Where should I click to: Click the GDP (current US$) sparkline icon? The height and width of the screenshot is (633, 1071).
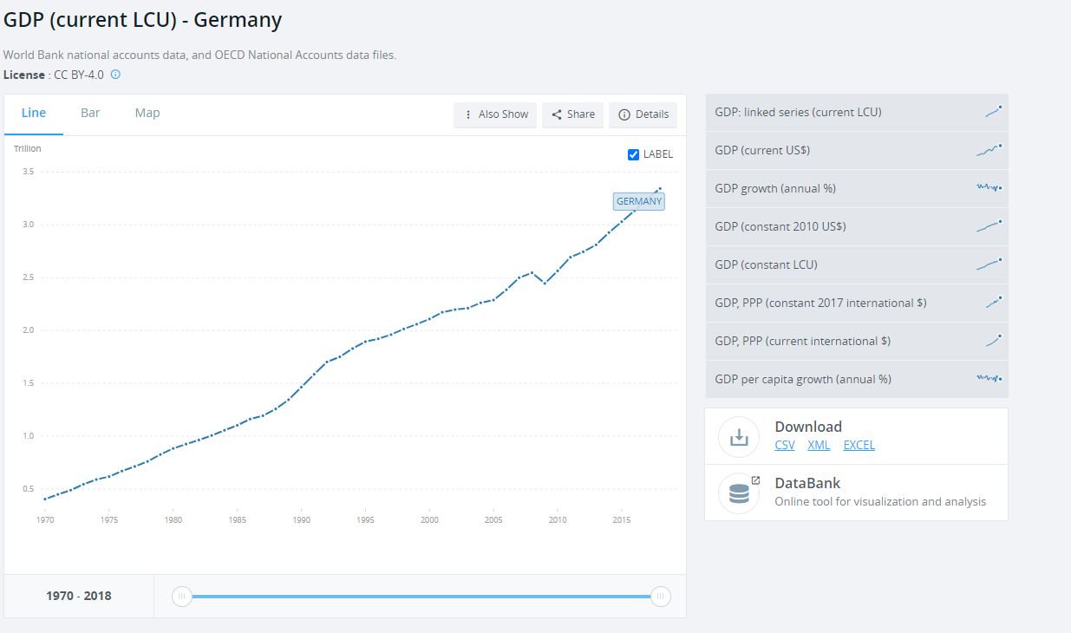pos(989,150)
